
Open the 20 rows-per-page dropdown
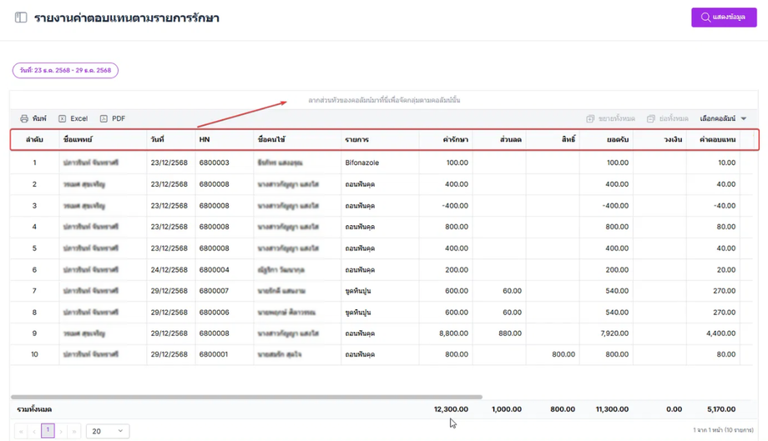click(x=108, y=431)
